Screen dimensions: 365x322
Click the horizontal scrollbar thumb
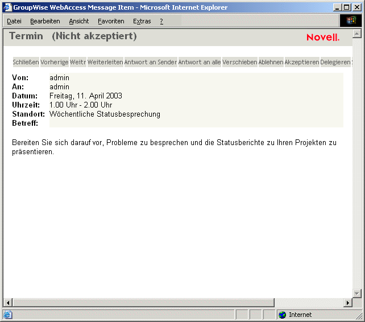(143, 303)
